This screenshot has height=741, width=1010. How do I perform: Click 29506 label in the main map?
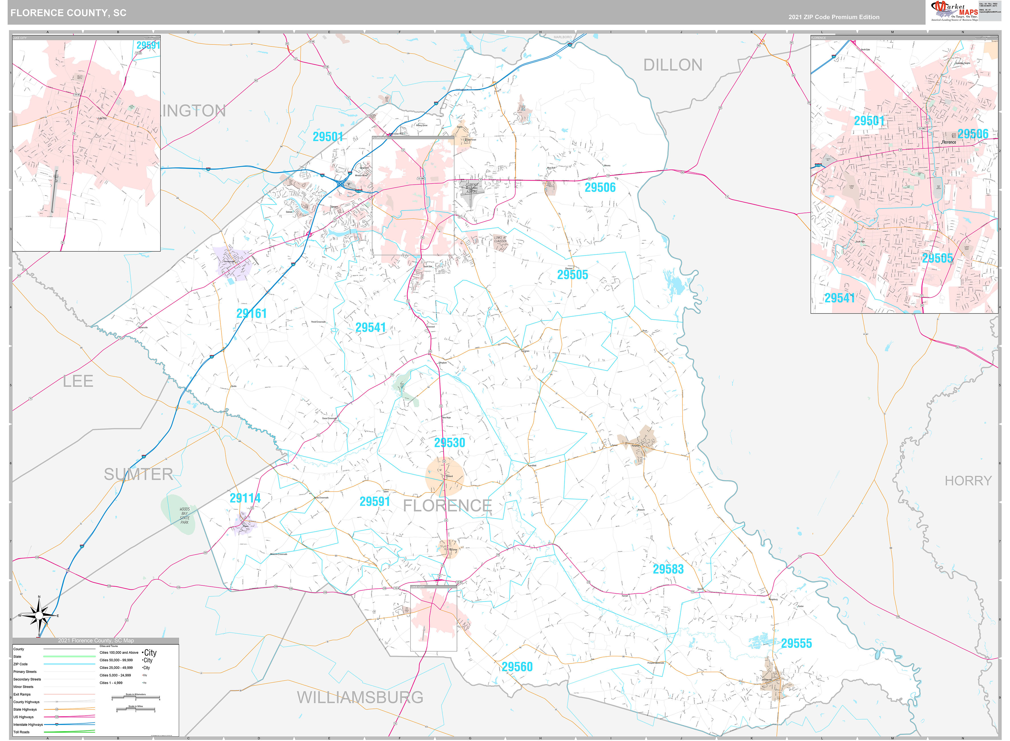[600, 188]
